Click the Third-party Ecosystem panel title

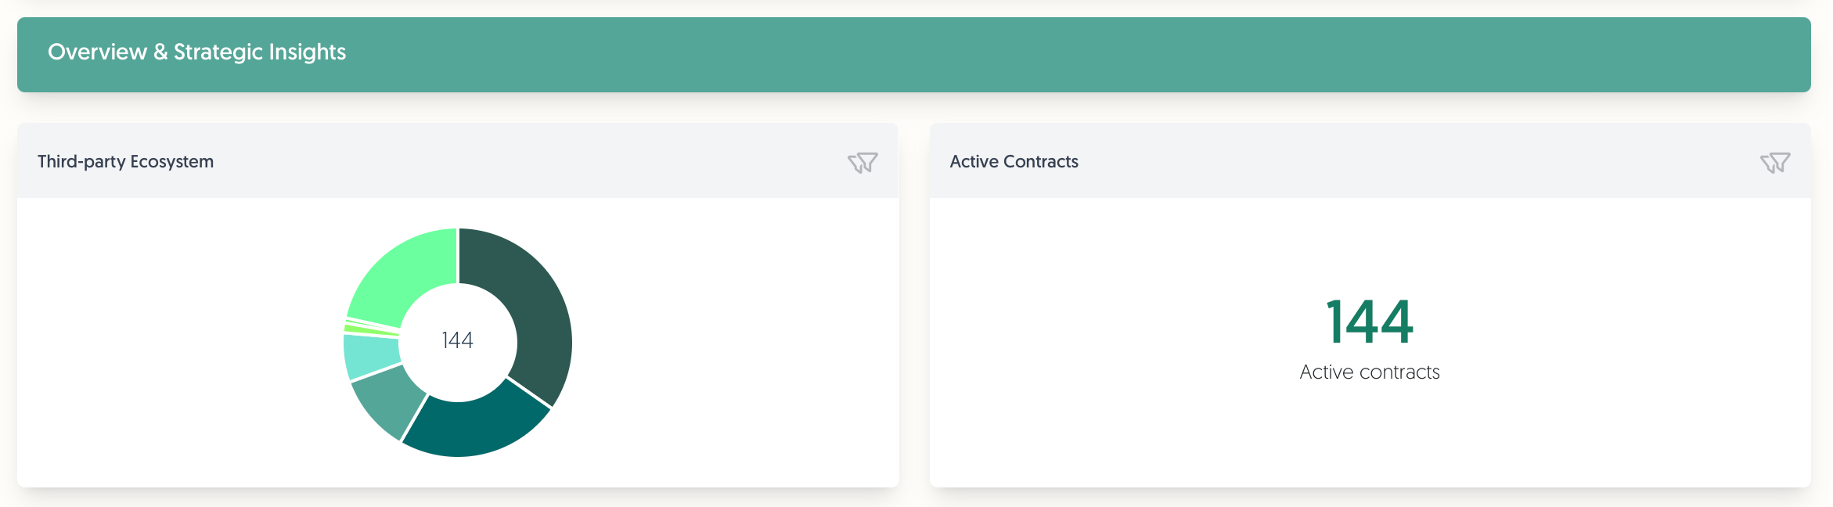tap(125, 162)
